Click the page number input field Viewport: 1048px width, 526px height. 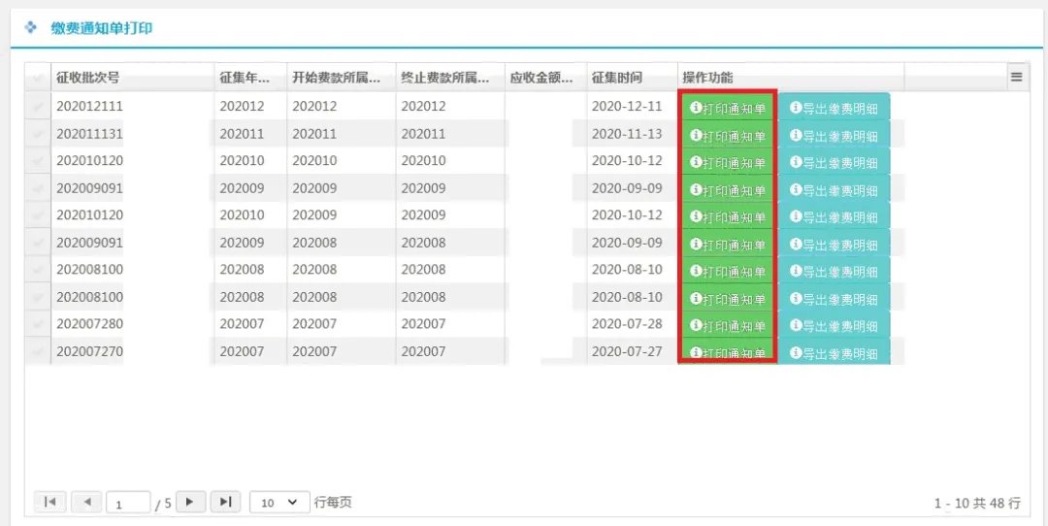(128, 504)
